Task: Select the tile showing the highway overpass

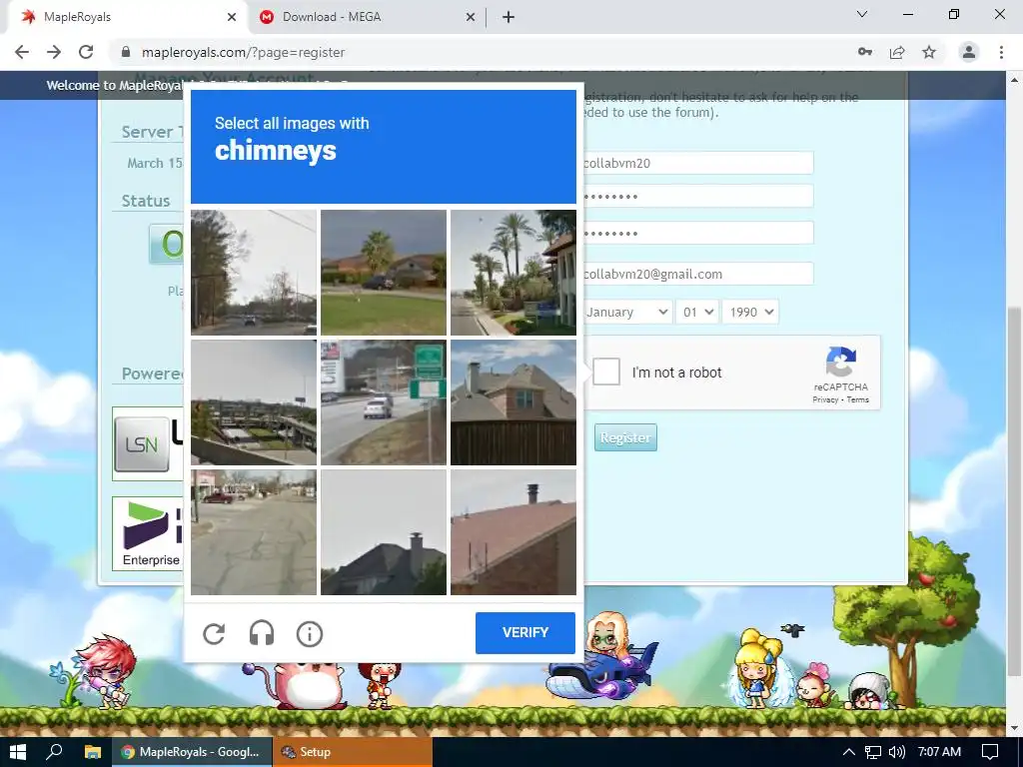Action: click(254, 402)
